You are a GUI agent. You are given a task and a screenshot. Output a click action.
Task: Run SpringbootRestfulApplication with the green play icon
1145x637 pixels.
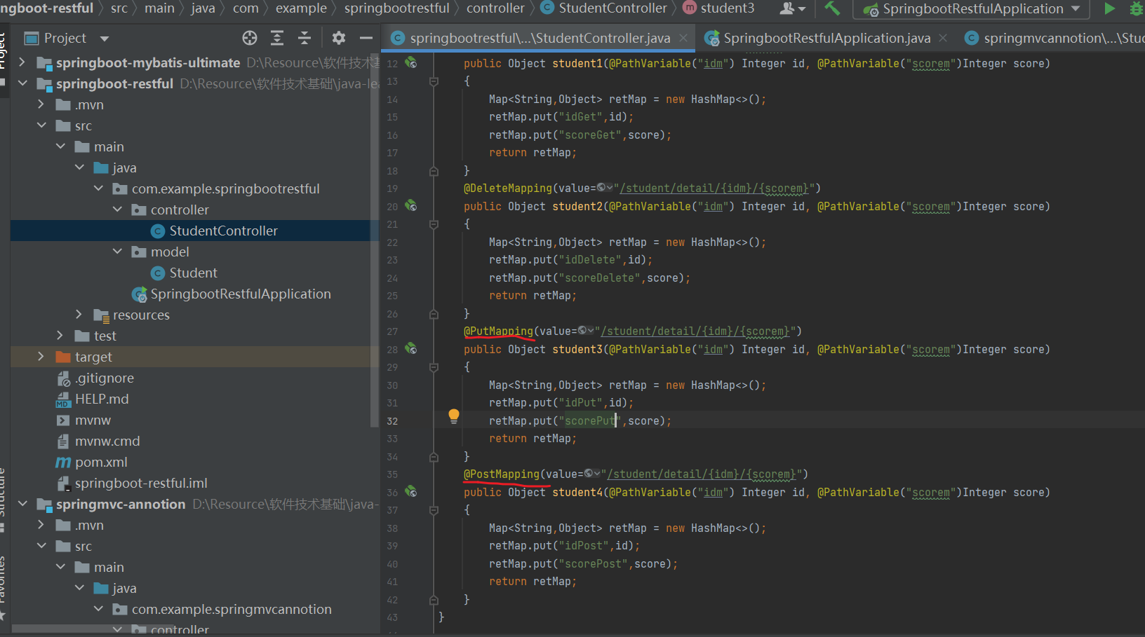(1109, 8)
